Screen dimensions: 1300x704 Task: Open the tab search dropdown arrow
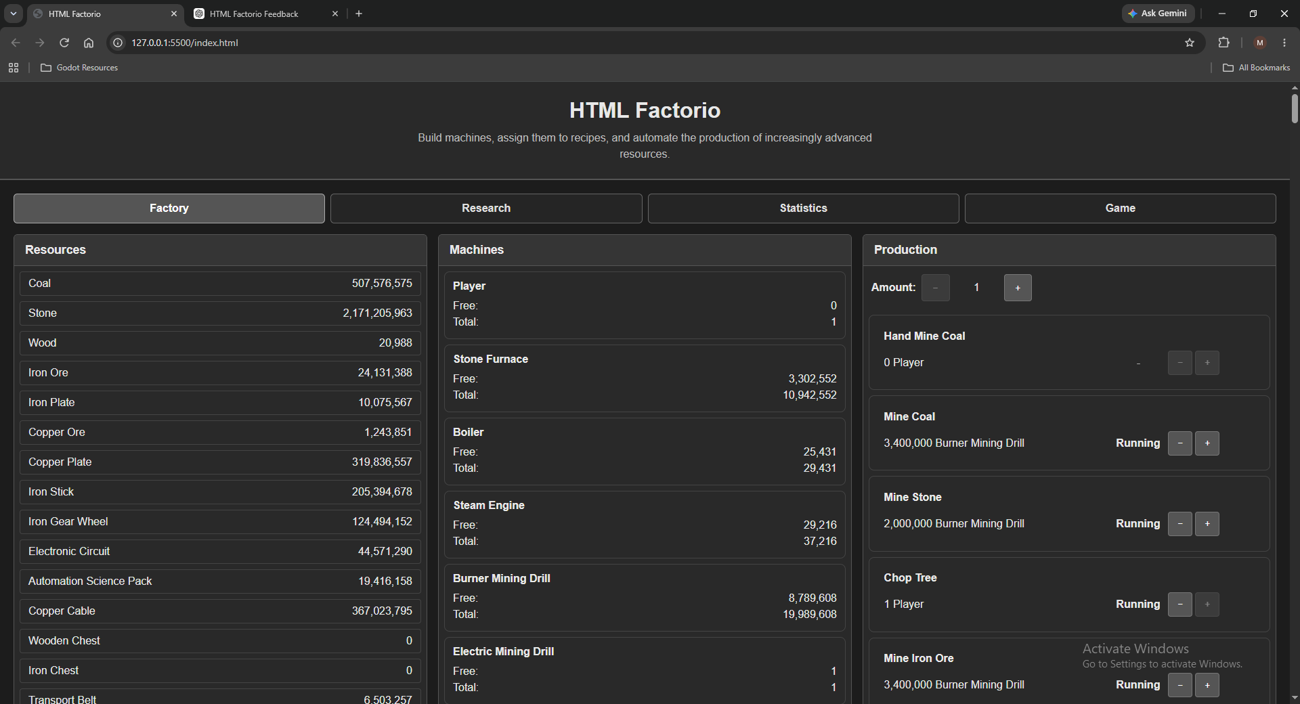(x=13, y=14)
